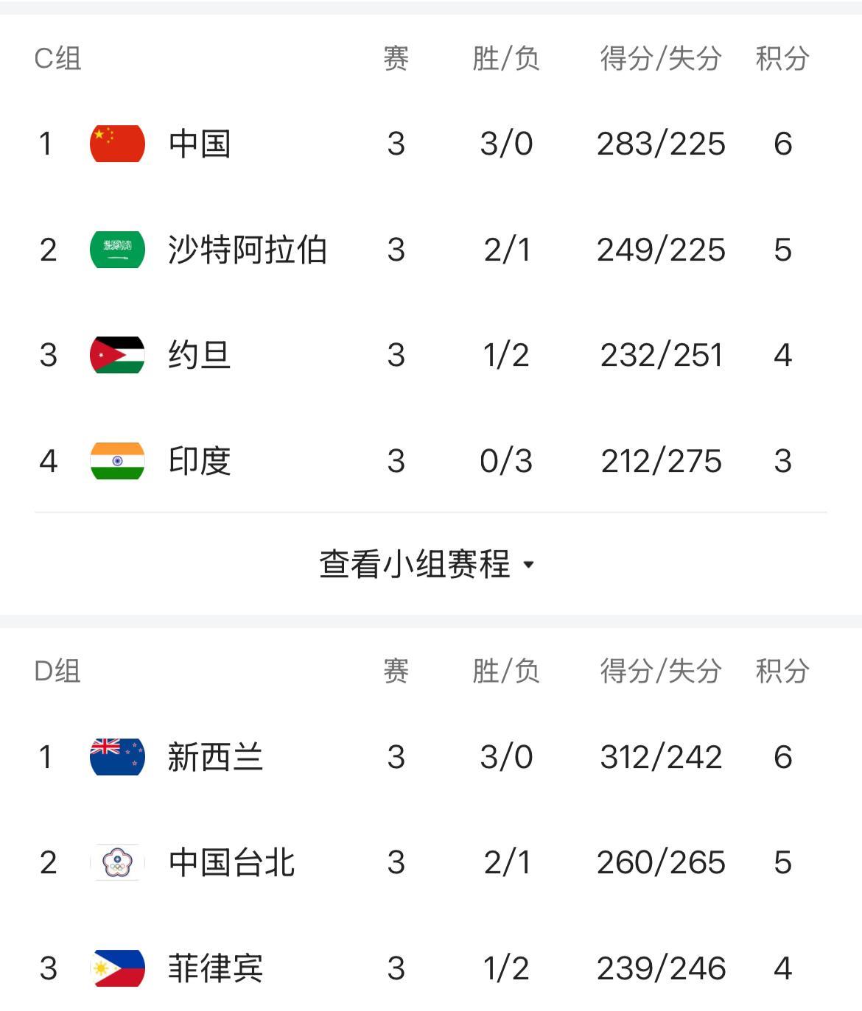Screen dimensions: 862x1011
Task: Click C组 积分 column header
Action: (782, 59)
